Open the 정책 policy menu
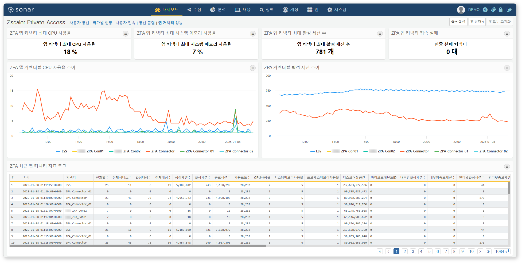 267,10
